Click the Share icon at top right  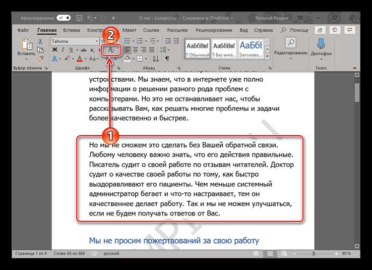tap(320, 30)
